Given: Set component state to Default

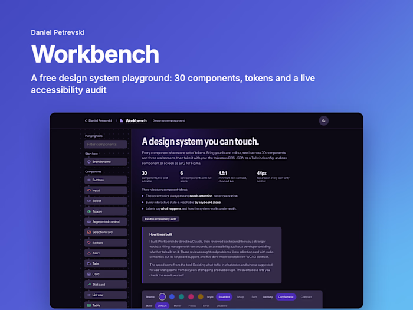Looking at the screenshot, I should coord(162,306).
